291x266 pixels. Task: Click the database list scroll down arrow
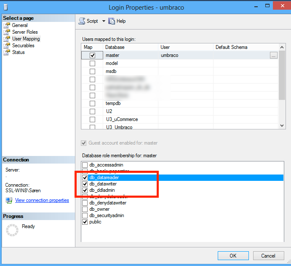pos(282,126)
